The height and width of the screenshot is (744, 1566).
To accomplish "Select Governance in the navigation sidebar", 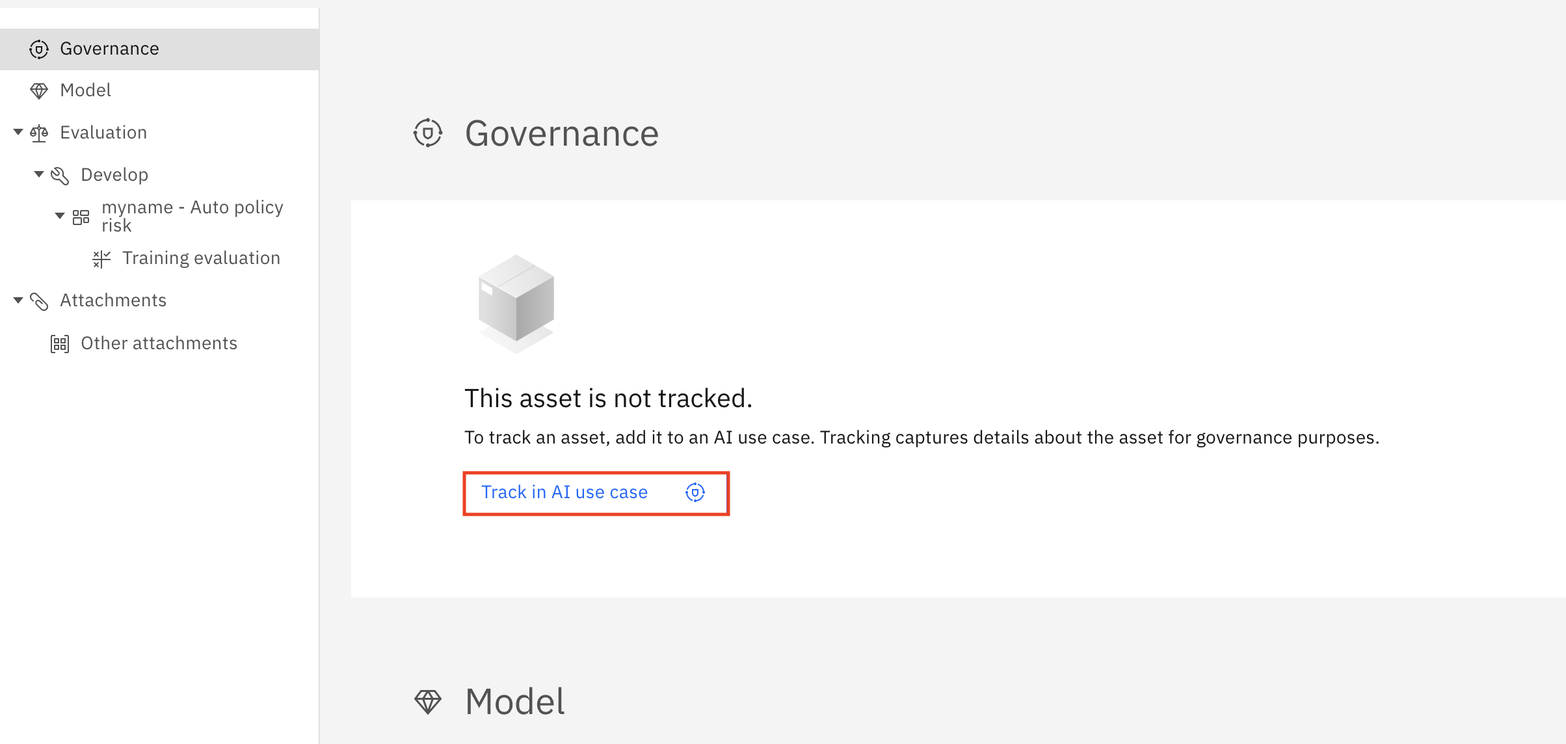I will coord(109,49).
